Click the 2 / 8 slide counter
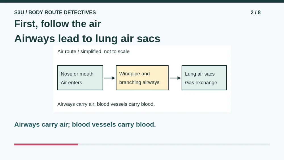Screen dimensions: 284x160 point(256,13)
